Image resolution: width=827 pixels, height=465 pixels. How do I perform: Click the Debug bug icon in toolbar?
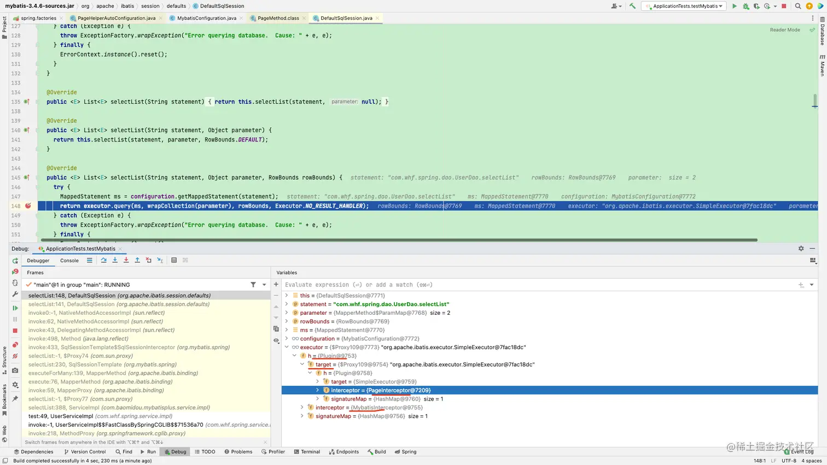[746, 6]
